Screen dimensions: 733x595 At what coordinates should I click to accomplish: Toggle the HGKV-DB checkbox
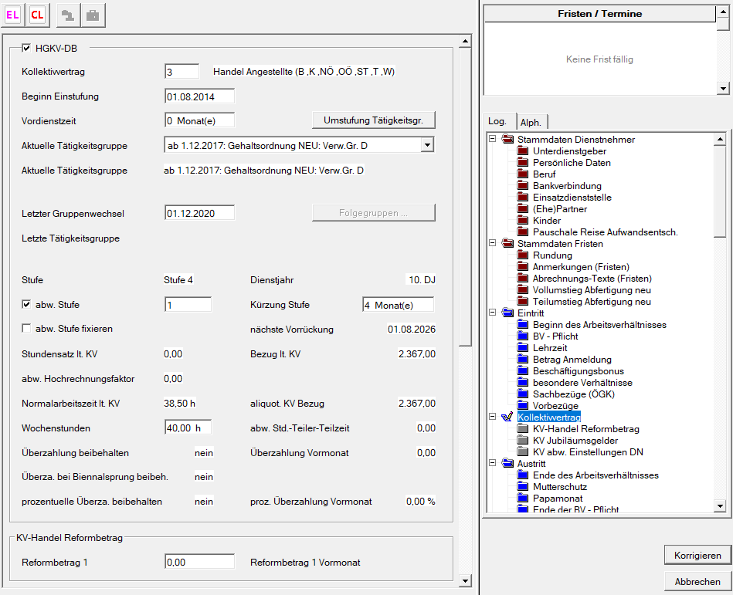point(26,49)
